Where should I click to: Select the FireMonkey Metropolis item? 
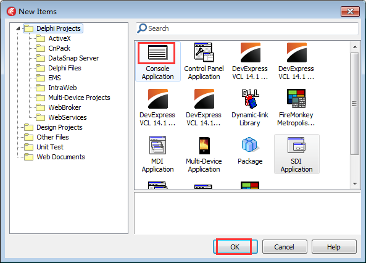(x=296, y=107)
